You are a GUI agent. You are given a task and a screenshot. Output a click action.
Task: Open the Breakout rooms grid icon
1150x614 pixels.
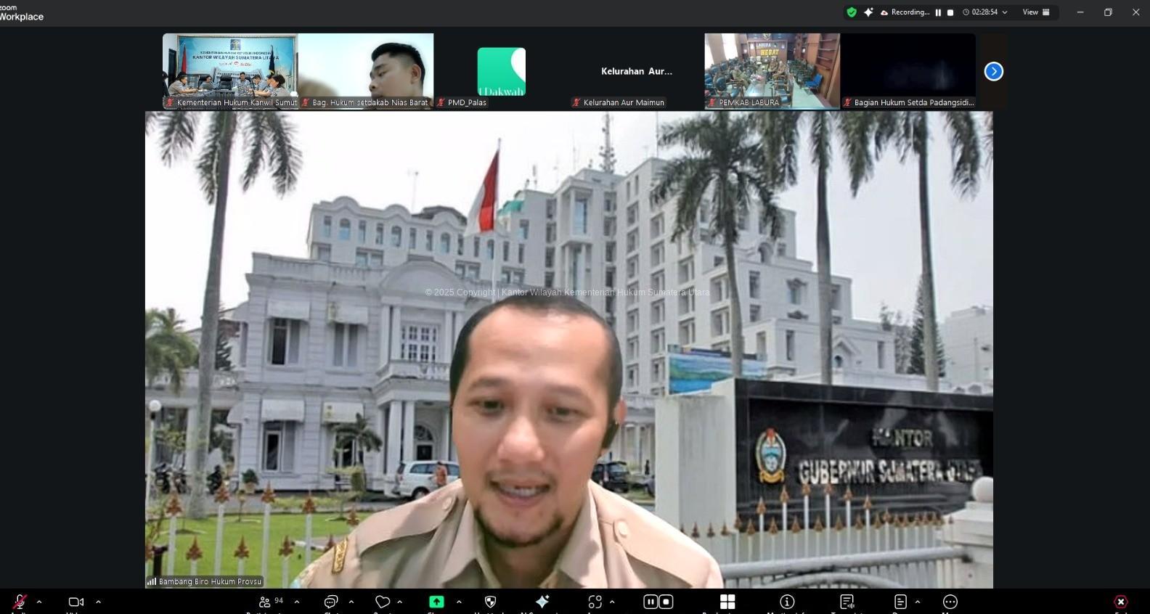coord(727,602)
